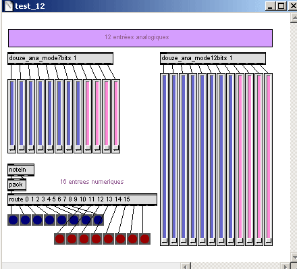Click the first blue slider under mode7bits

click(x=12, y=116)
